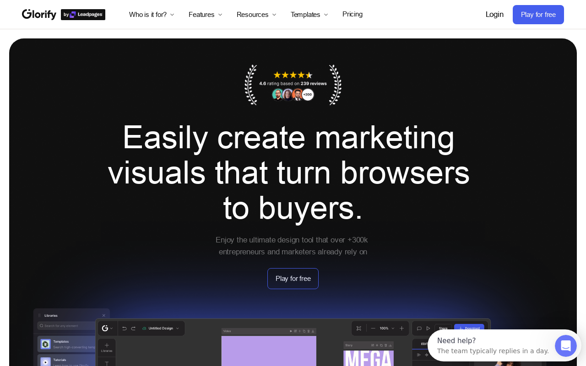Click the MEGA Story canvas thumbnail
The image size is (586, 366).
click(369, 358)
